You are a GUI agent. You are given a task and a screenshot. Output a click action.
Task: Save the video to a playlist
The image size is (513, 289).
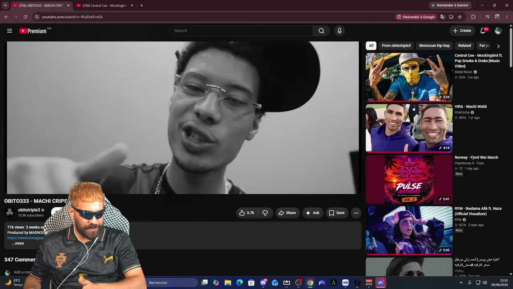pos(337,213)
